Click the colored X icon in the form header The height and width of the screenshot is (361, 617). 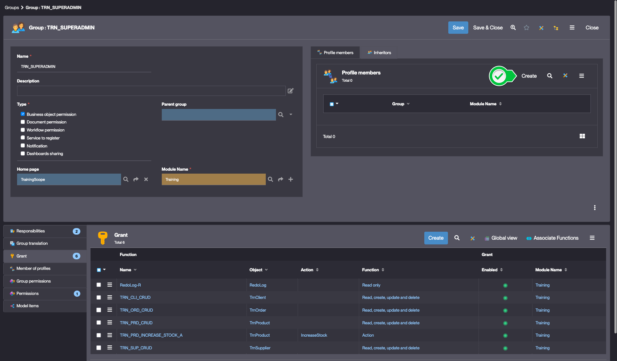[541, 28]
